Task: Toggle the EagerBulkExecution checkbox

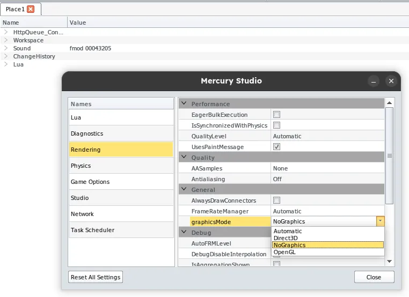Action: (276, 114)
